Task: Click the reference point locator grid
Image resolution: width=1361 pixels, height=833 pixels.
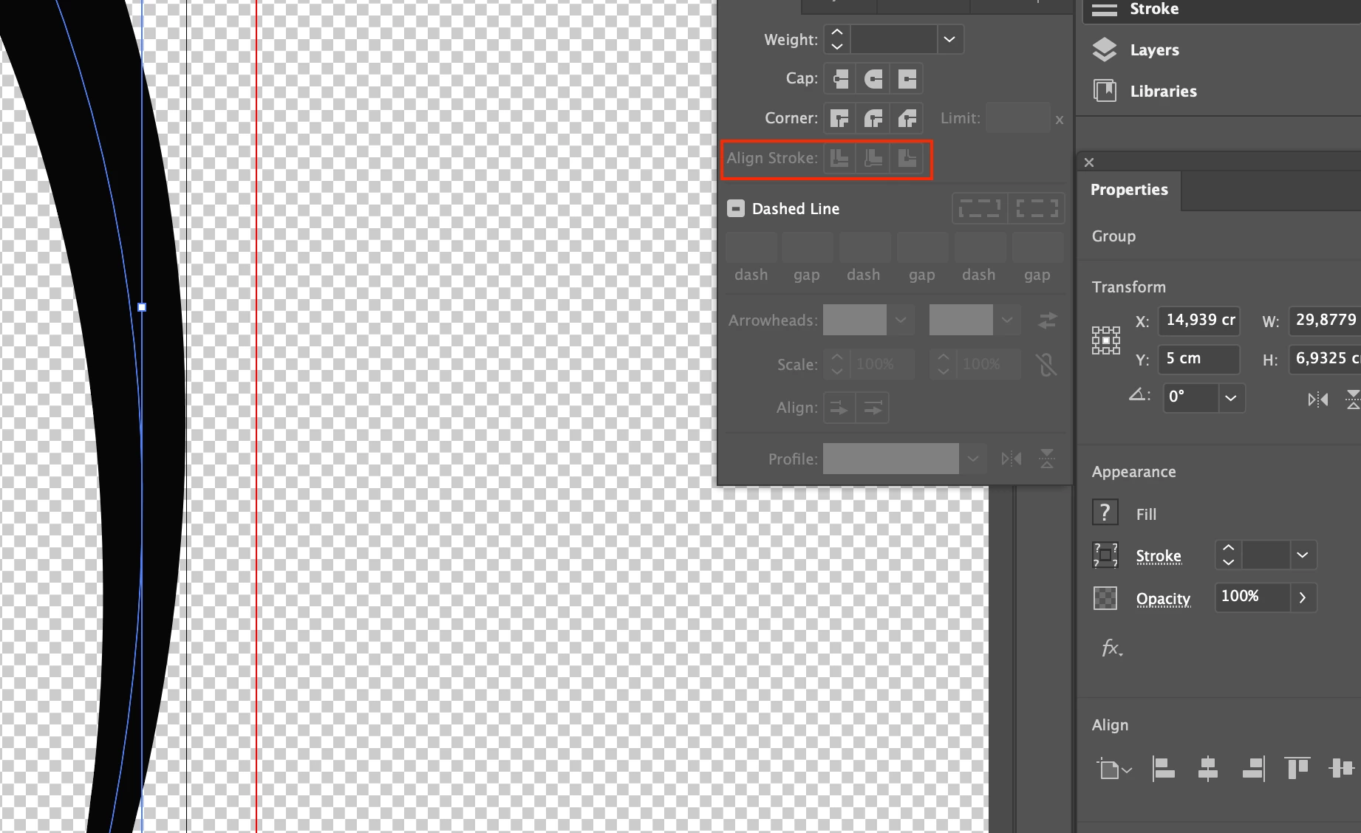Action: [x=1106, y=340]
